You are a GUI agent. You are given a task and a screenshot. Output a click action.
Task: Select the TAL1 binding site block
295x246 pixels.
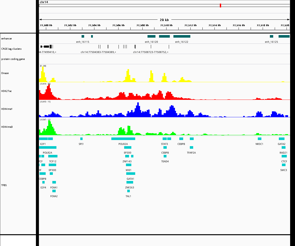[129, 191]
